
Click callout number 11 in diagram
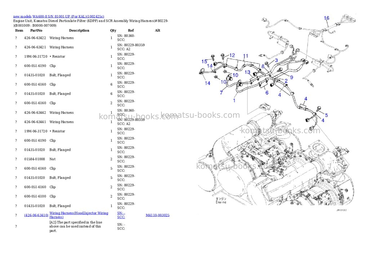246,56
